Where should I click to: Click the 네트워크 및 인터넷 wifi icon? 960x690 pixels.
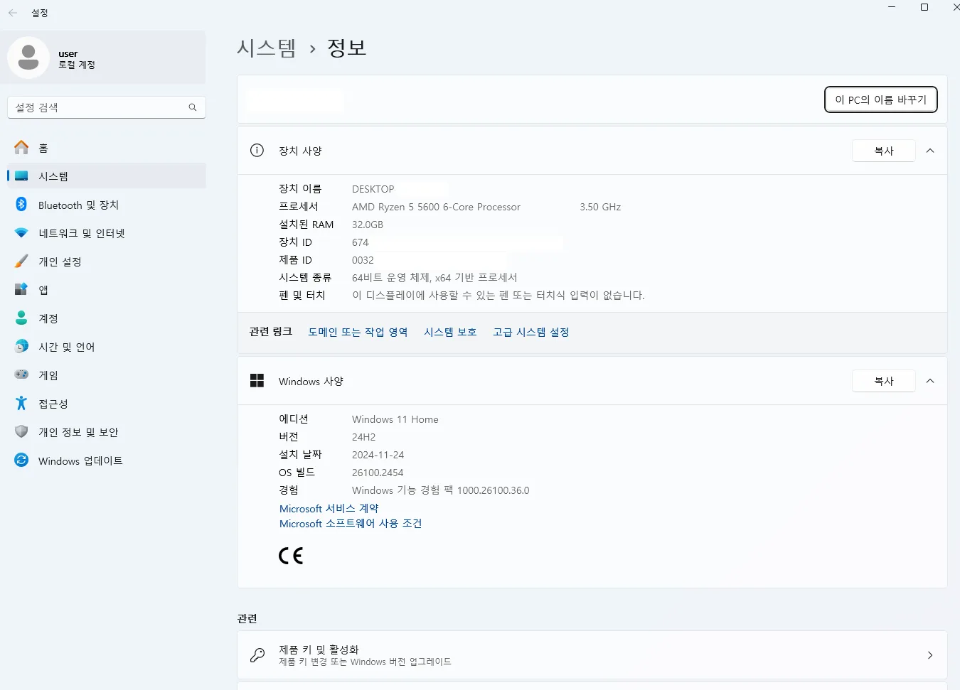tap(22, 233)
